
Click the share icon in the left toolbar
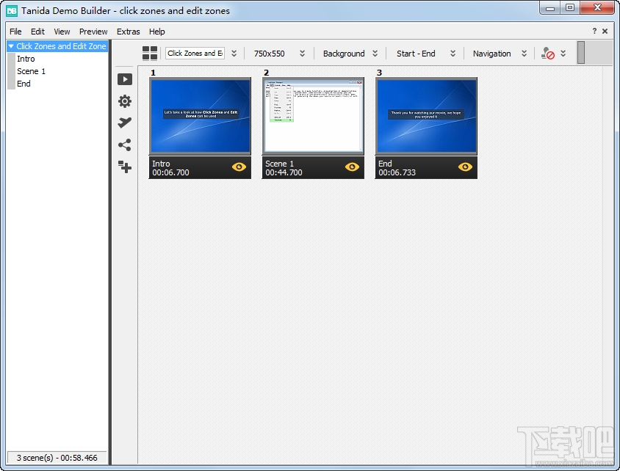[x=125, y=145]
